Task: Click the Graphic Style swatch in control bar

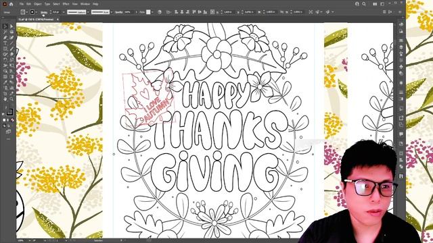Action: (148, 12)
